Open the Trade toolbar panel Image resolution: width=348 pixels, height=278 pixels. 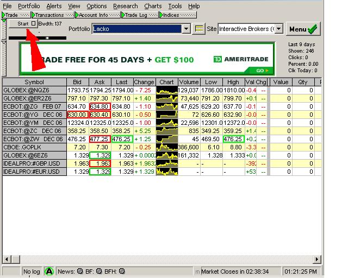pyautogui.click(x=12, y=15)
